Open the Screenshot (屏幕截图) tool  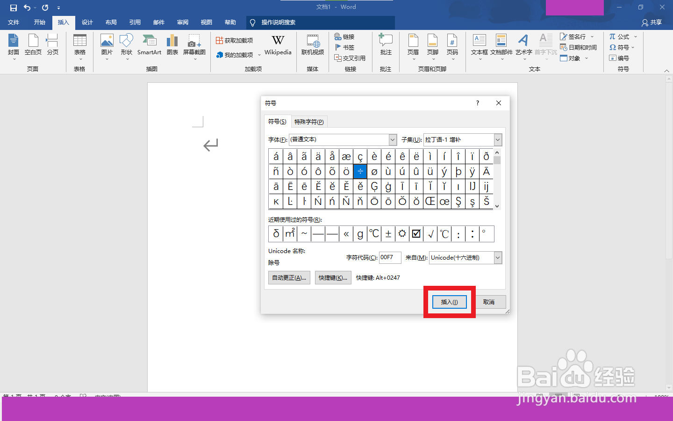(x=194, y=47)
